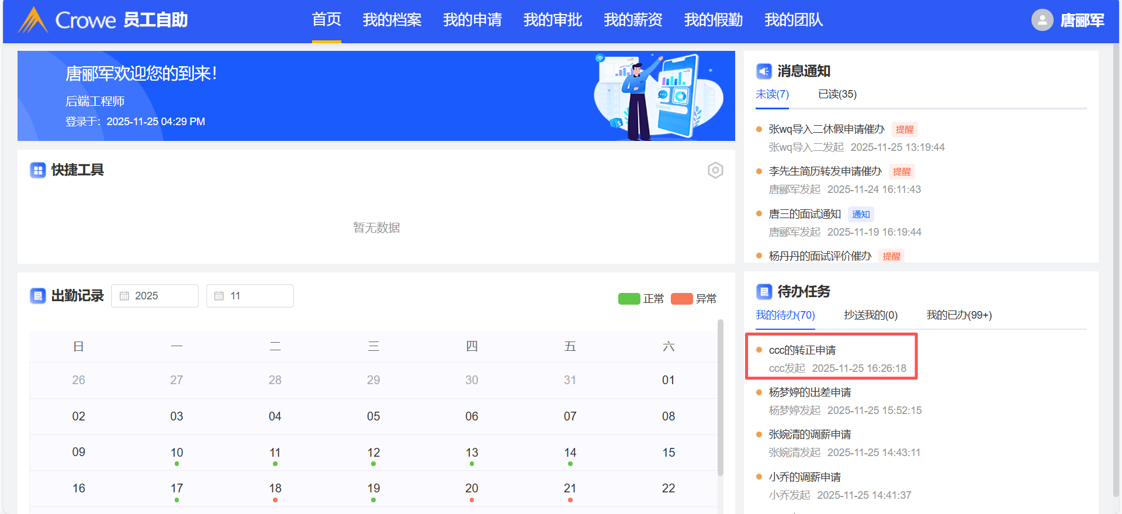Click the 消息通知 speaker icon
The width and height of the screenshot is (1122, 514).
click(764, 71)
